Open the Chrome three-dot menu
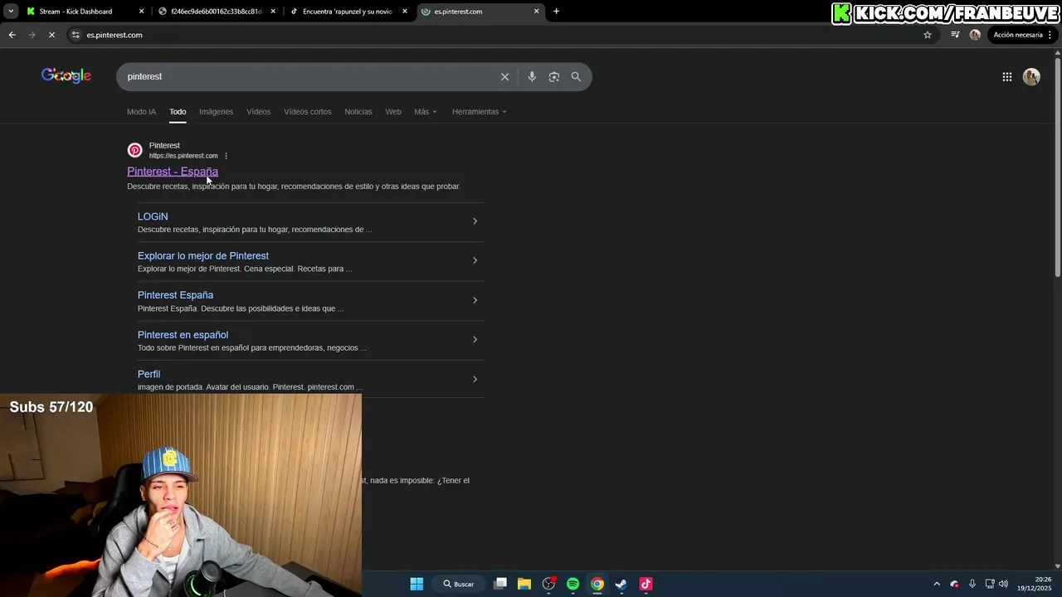Viewport: 1062px width, 597px height. pos(1051,35)
